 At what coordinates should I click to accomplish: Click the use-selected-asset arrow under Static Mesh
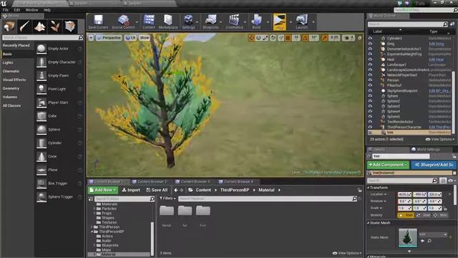[422, 241]
